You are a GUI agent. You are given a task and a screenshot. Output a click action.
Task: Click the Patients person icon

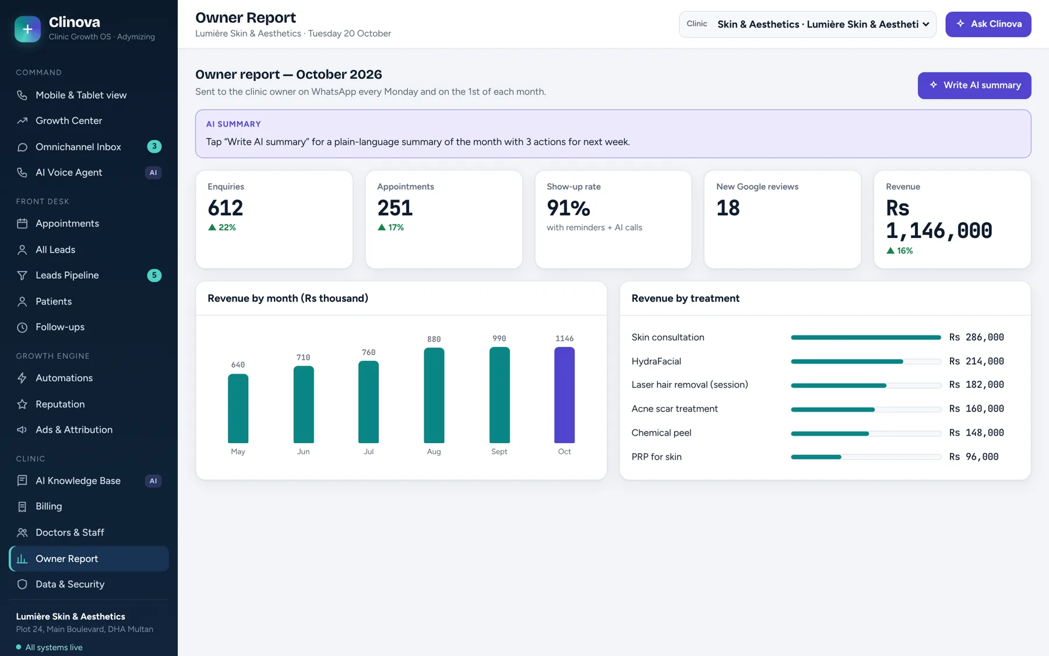[x=22, y=301]
